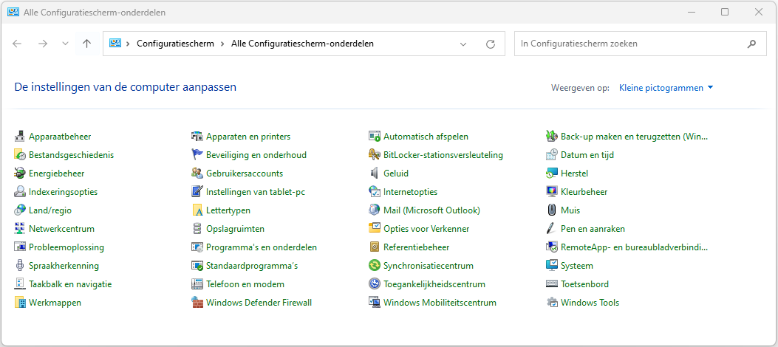Click the Windows Defender Firewall brick icon
778x347 pixels.
tap(197, 303)
